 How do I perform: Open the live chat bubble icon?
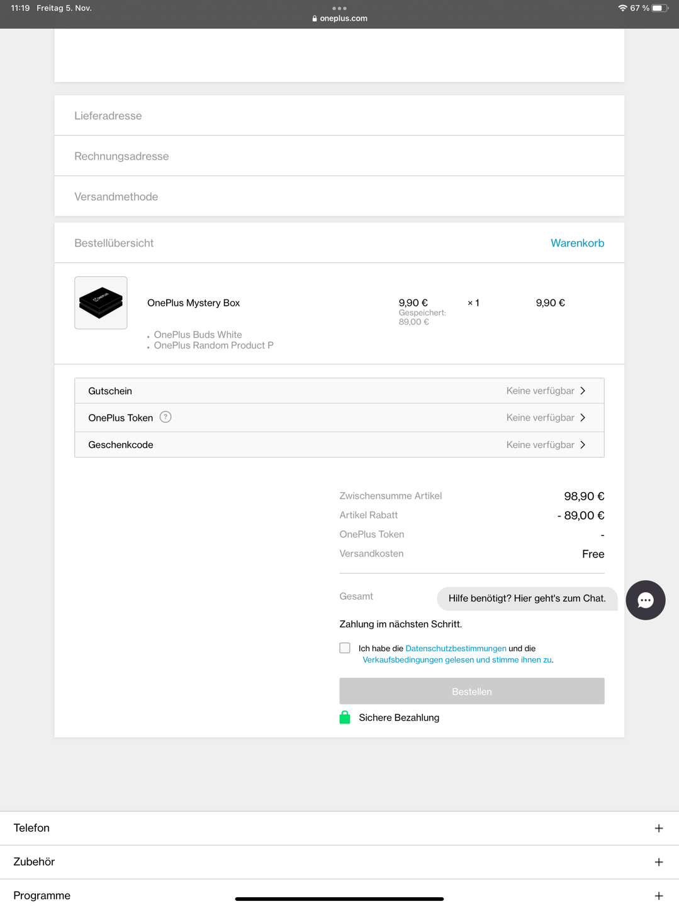(645, 600)
